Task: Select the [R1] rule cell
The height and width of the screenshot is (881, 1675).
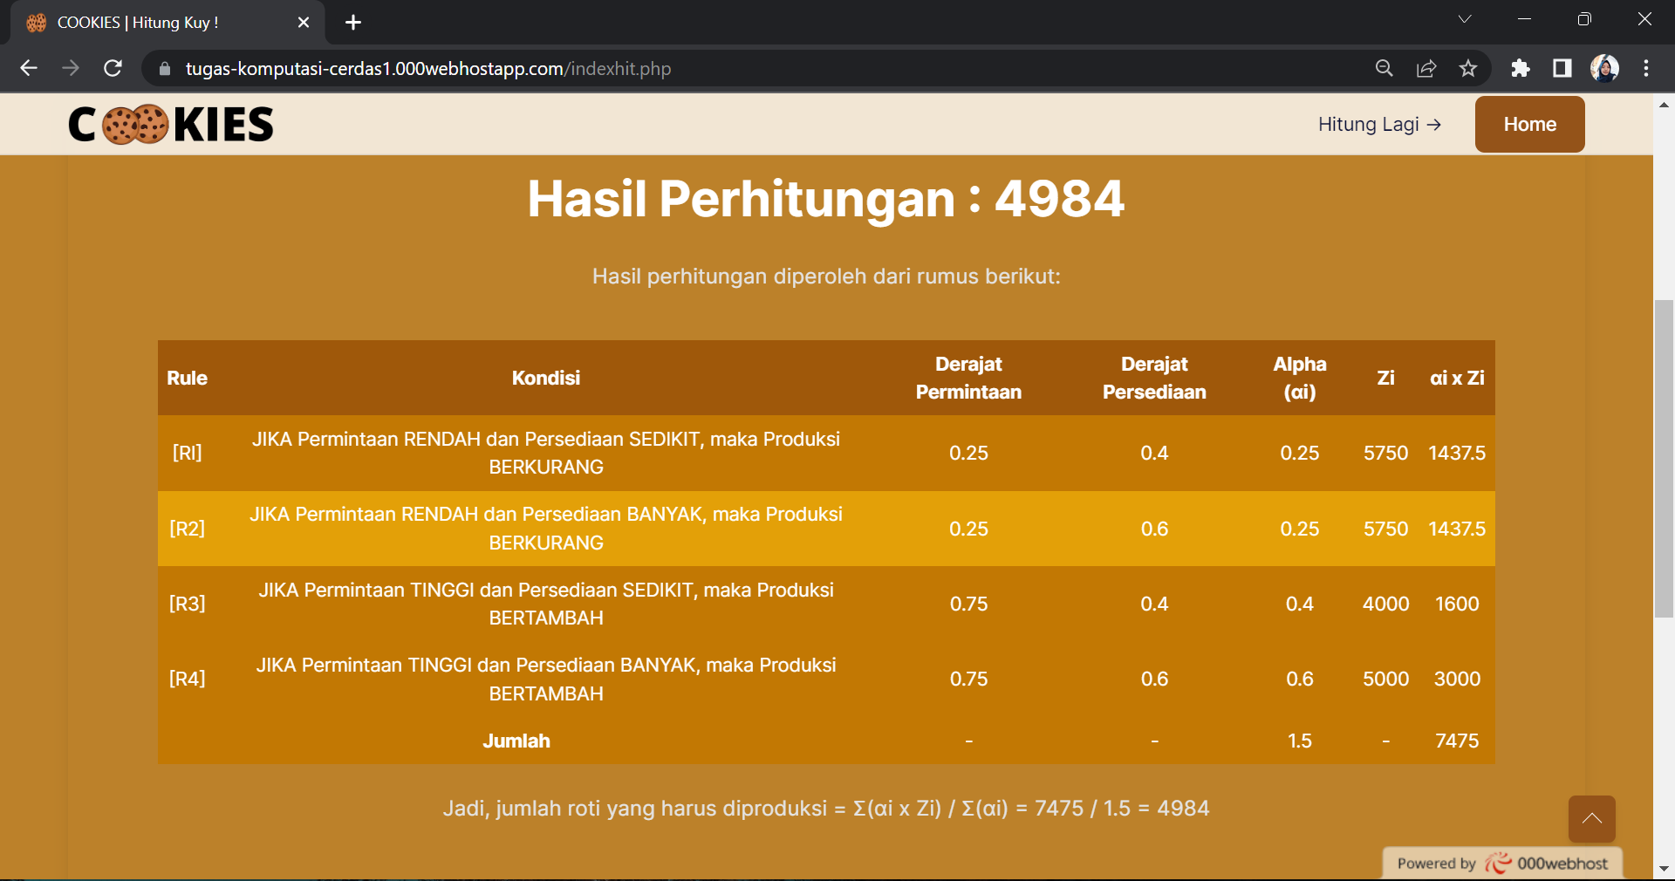Action: [x=187, y=453]
